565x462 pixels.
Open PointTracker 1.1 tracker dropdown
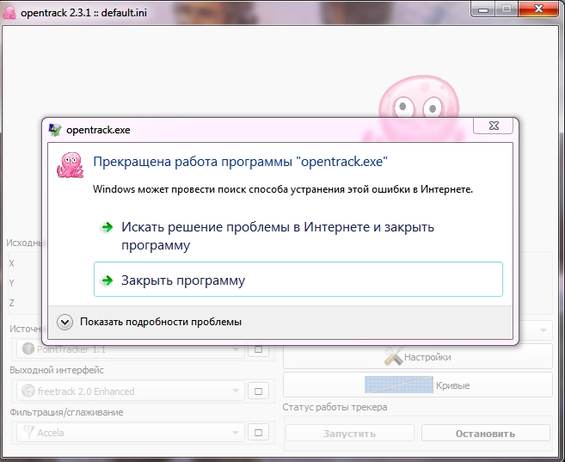pos(131,349)
